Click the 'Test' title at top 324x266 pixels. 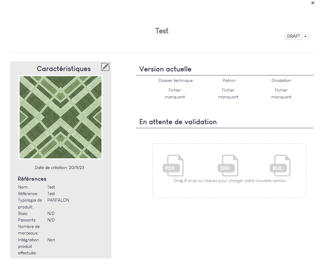pyautogui.click(x=162, y=31)
